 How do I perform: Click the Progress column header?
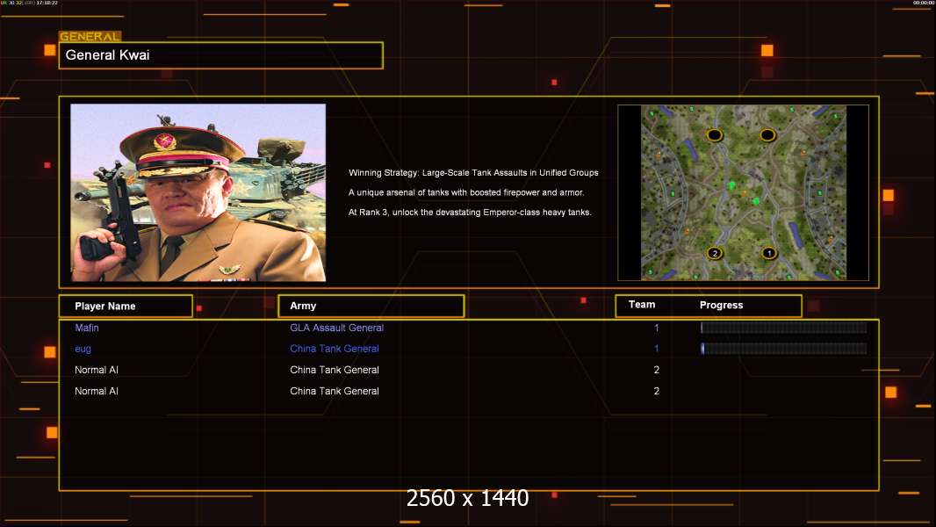(721, 305)
